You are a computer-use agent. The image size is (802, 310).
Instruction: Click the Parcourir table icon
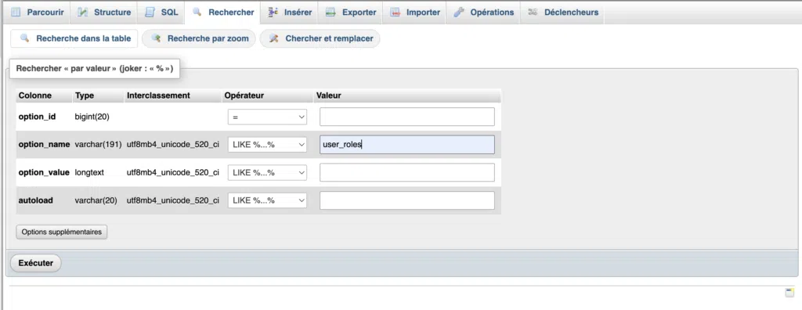click(x=16, y=13)
